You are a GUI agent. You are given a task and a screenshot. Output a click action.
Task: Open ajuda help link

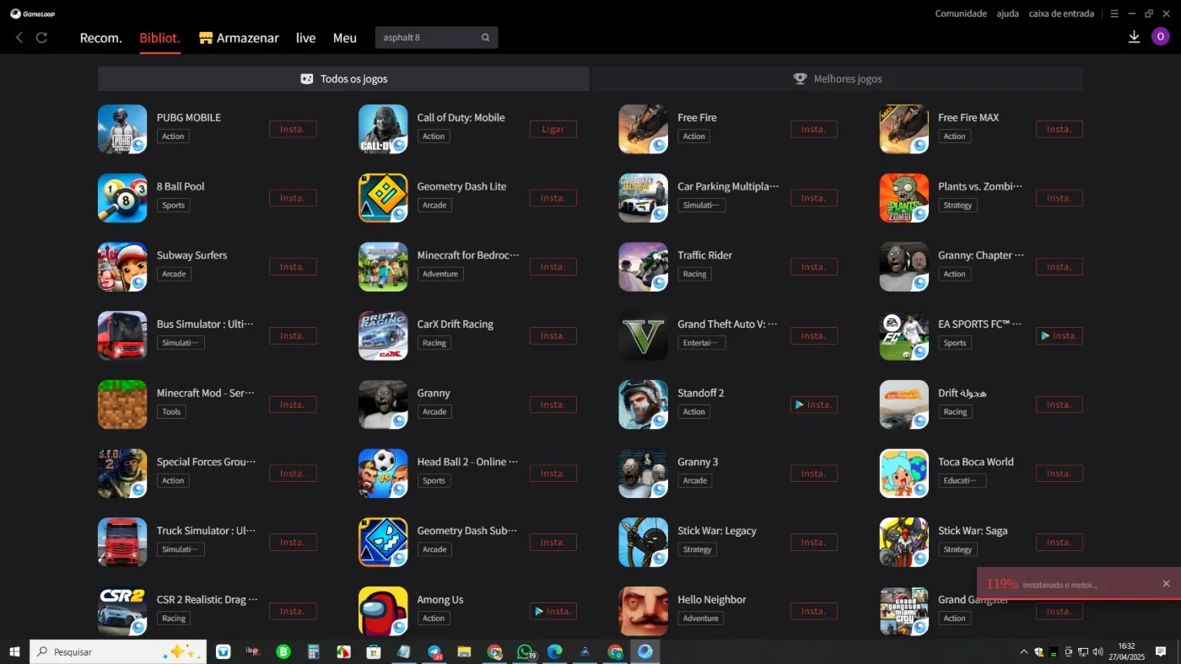tap(1007, 13)
